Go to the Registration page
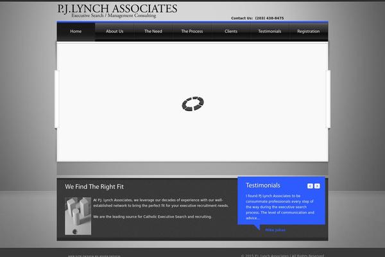 click(x=309, y=31)
